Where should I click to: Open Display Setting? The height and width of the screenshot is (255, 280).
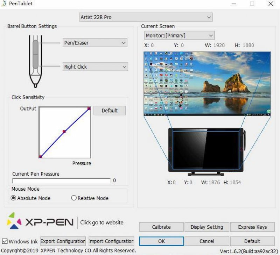(207, 227)
